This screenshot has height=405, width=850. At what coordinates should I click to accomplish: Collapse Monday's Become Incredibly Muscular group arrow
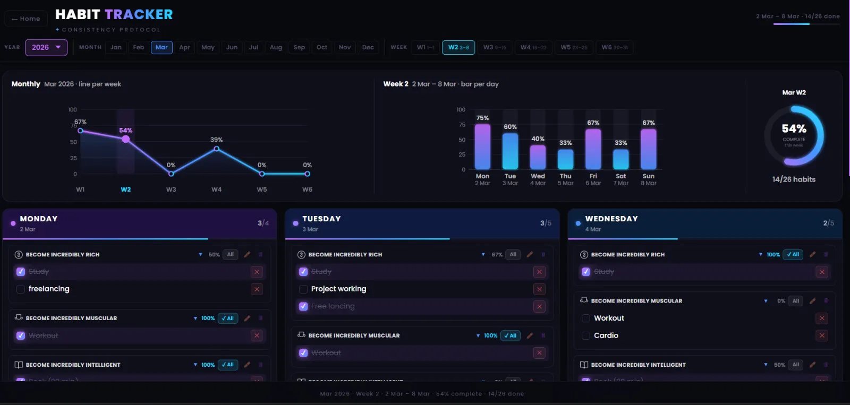click(x=195, y=318)
